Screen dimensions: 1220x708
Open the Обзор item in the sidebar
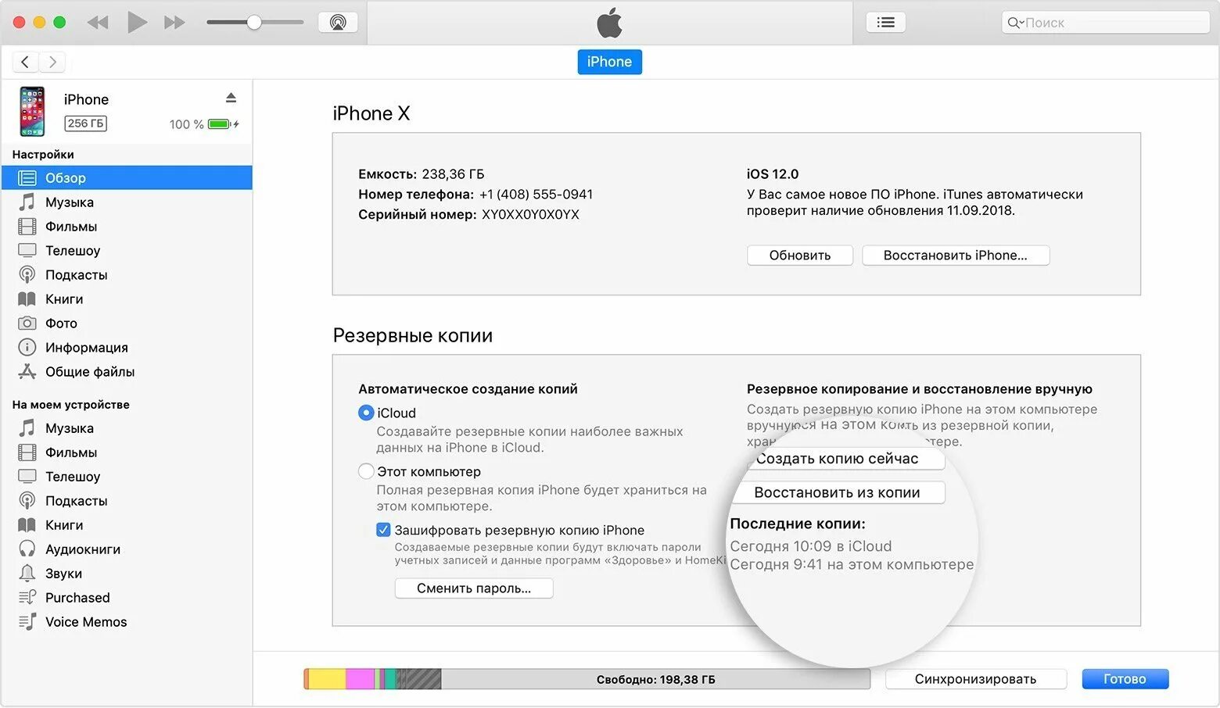coord(66,178)
